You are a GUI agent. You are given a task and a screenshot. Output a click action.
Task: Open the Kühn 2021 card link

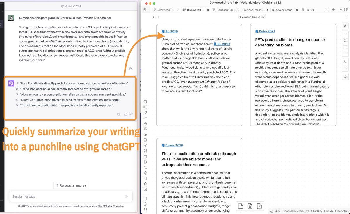[265, 31]
